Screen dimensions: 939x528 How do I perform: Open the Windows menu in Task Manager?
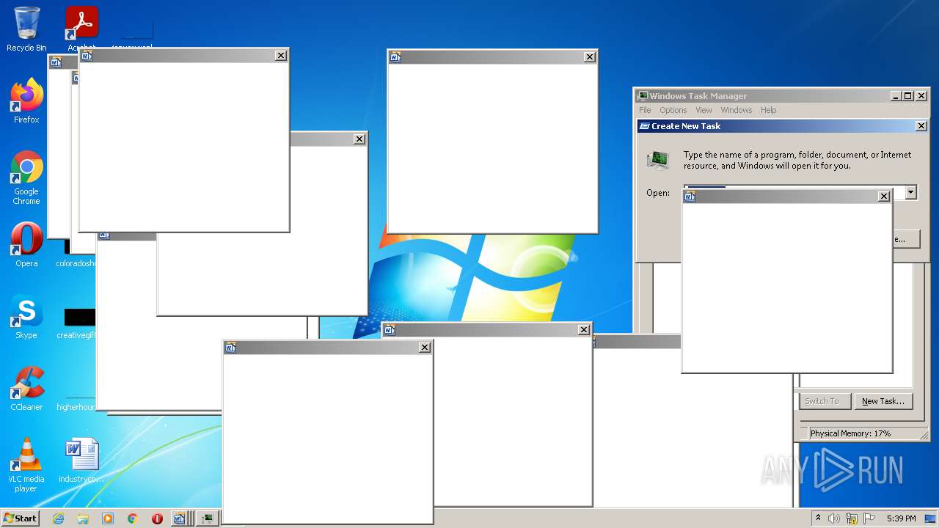coord(736,110)
